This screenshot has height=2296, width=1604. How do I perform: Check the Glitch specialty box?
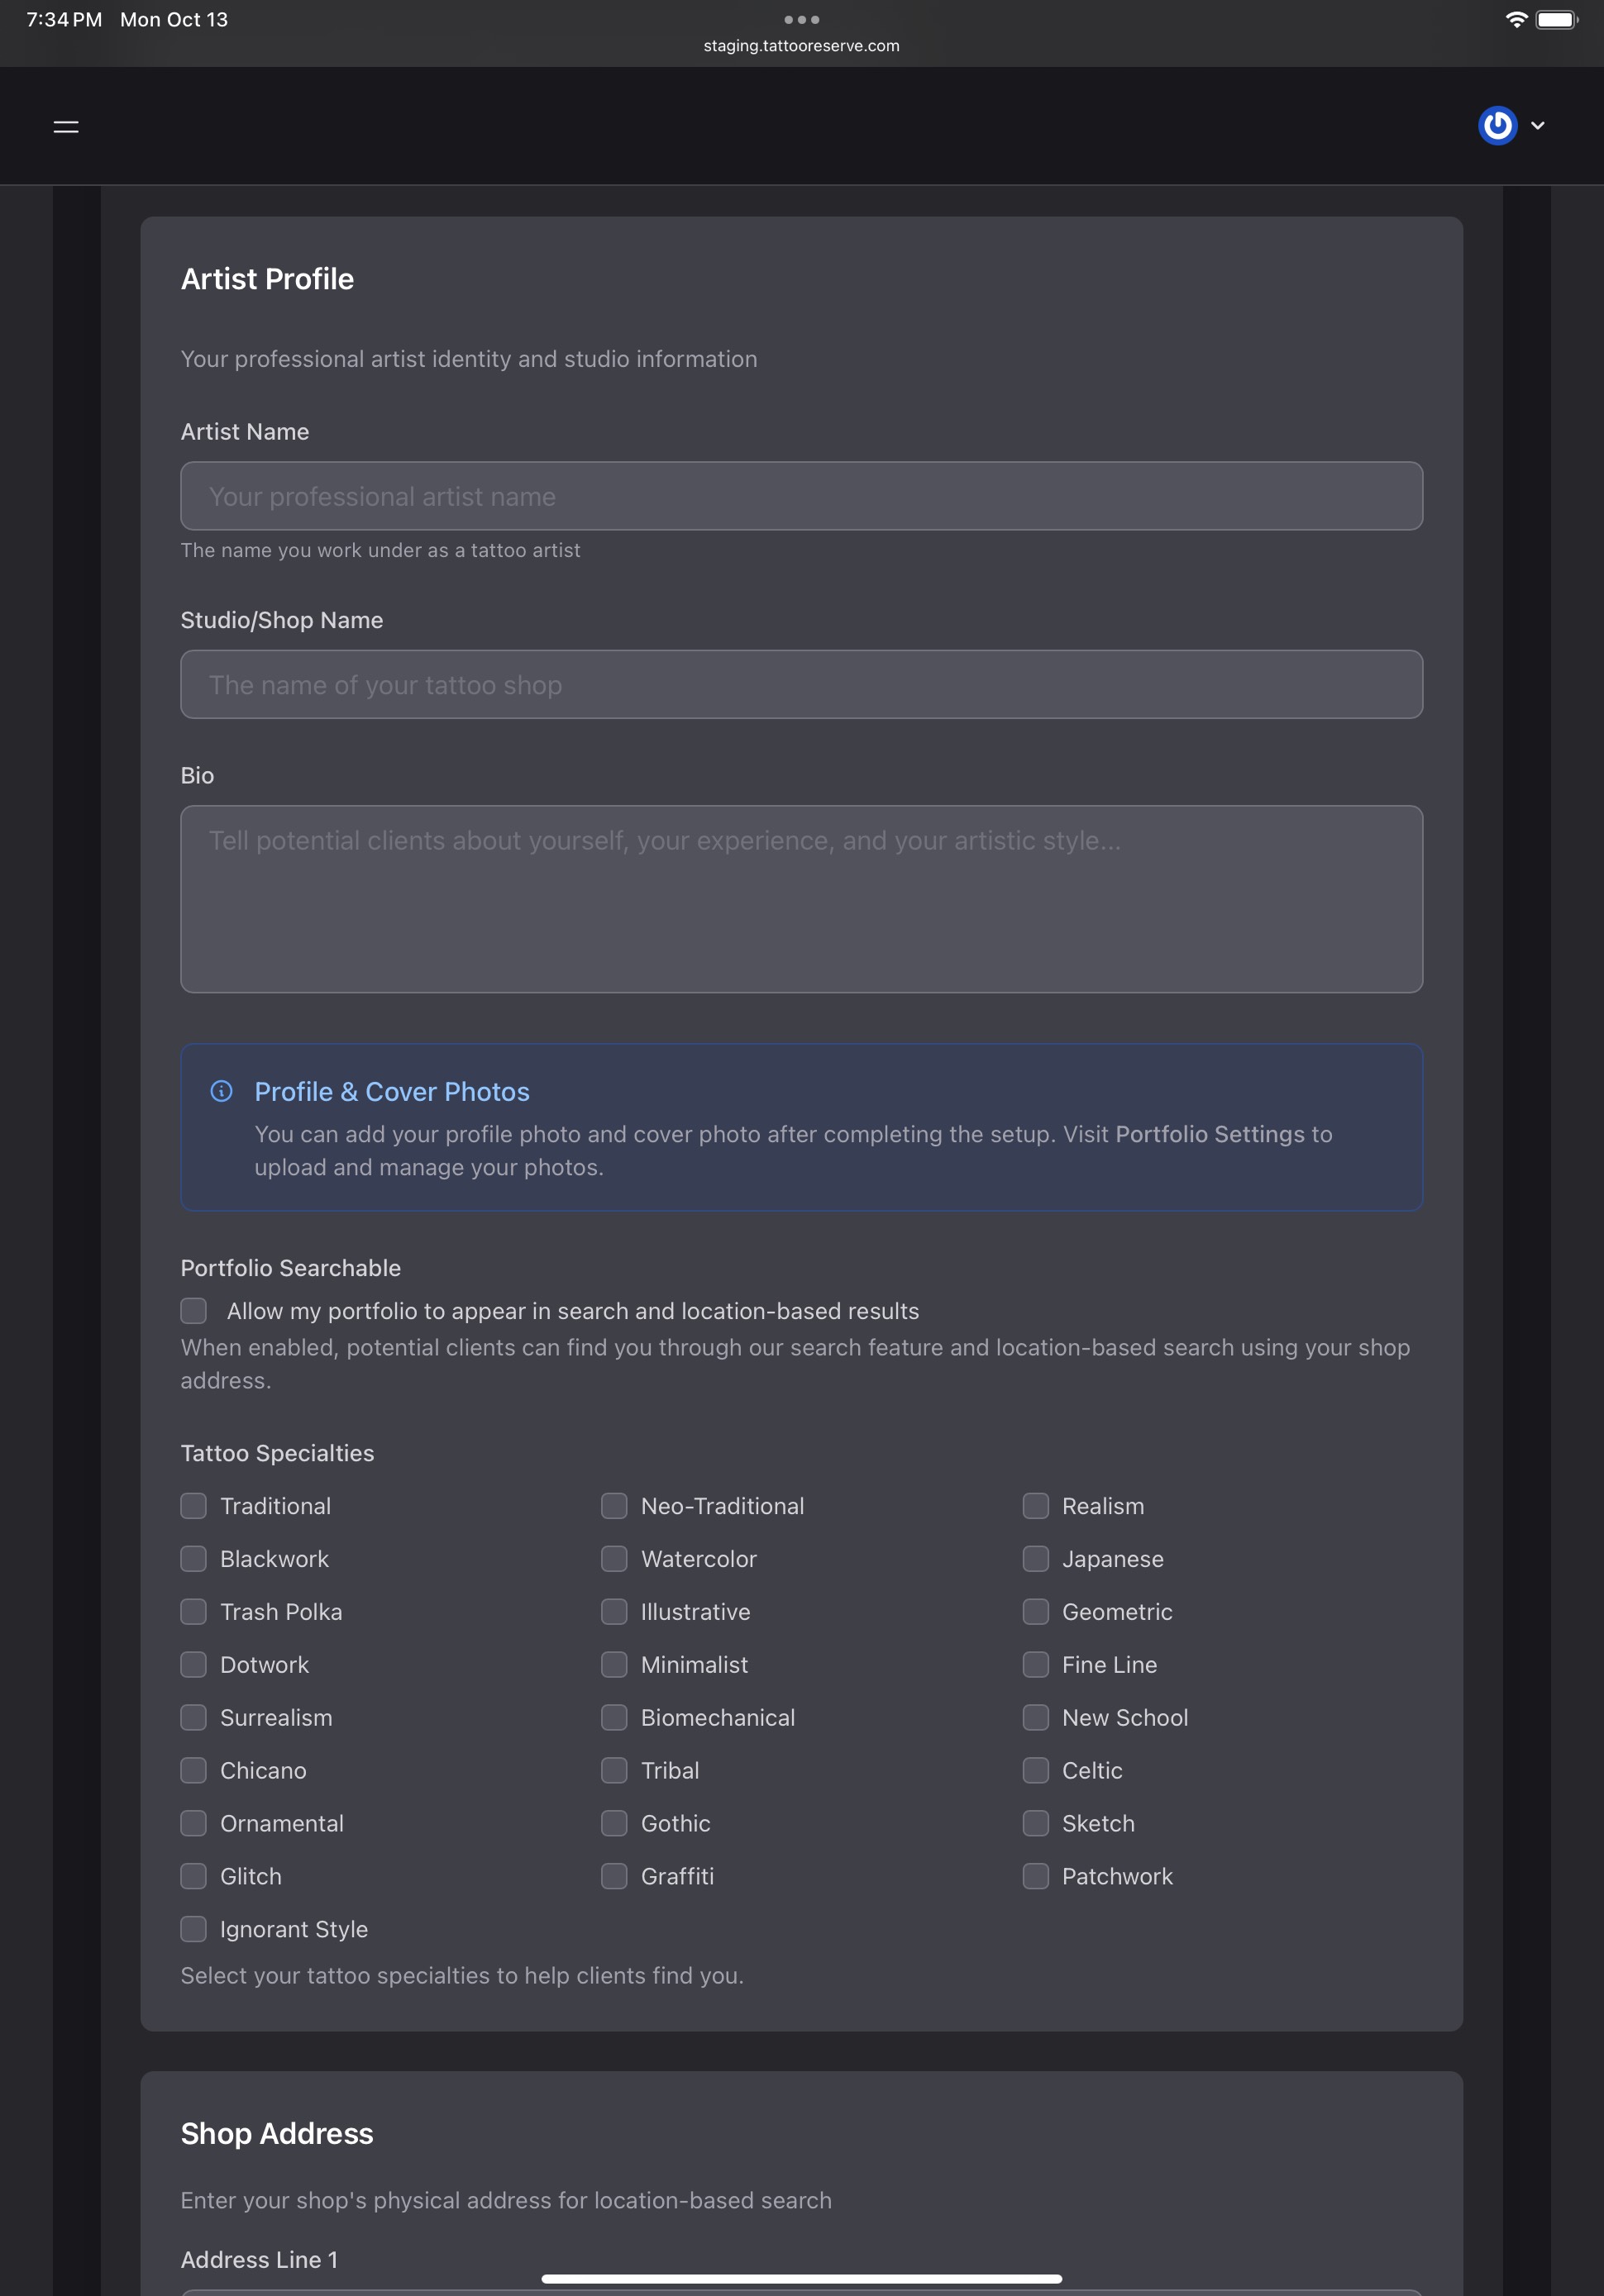point(193,1876)
